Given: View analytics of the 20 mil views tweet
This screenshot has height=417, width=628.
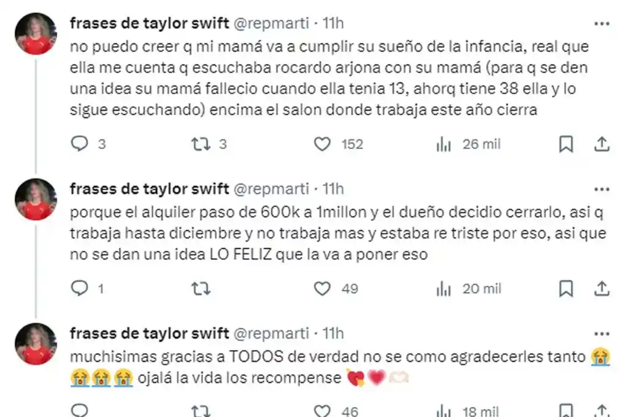Looking at the screenshot, I should 443,288.
